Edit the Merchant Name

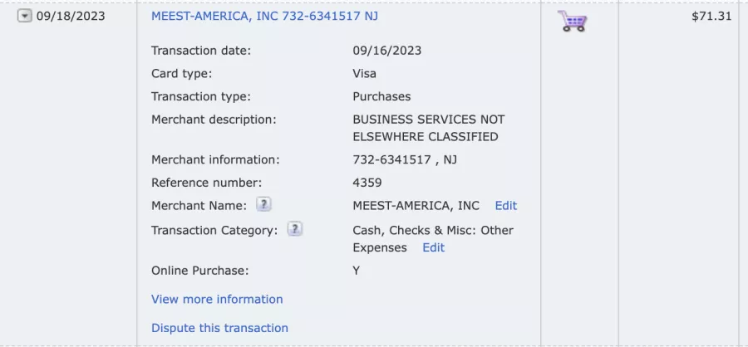[x=505, y=205]
